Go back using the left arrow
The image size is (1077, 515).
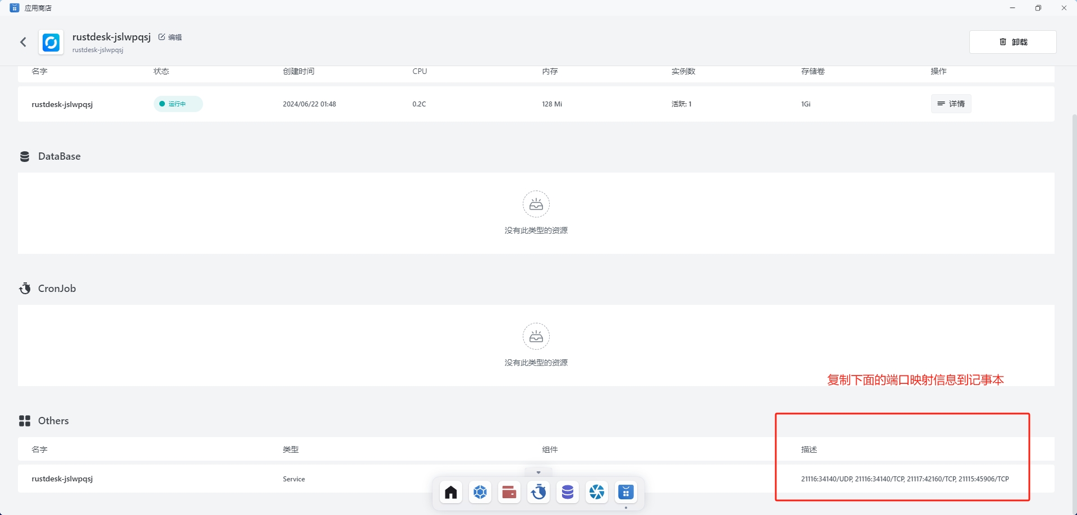tap(23, 42)
